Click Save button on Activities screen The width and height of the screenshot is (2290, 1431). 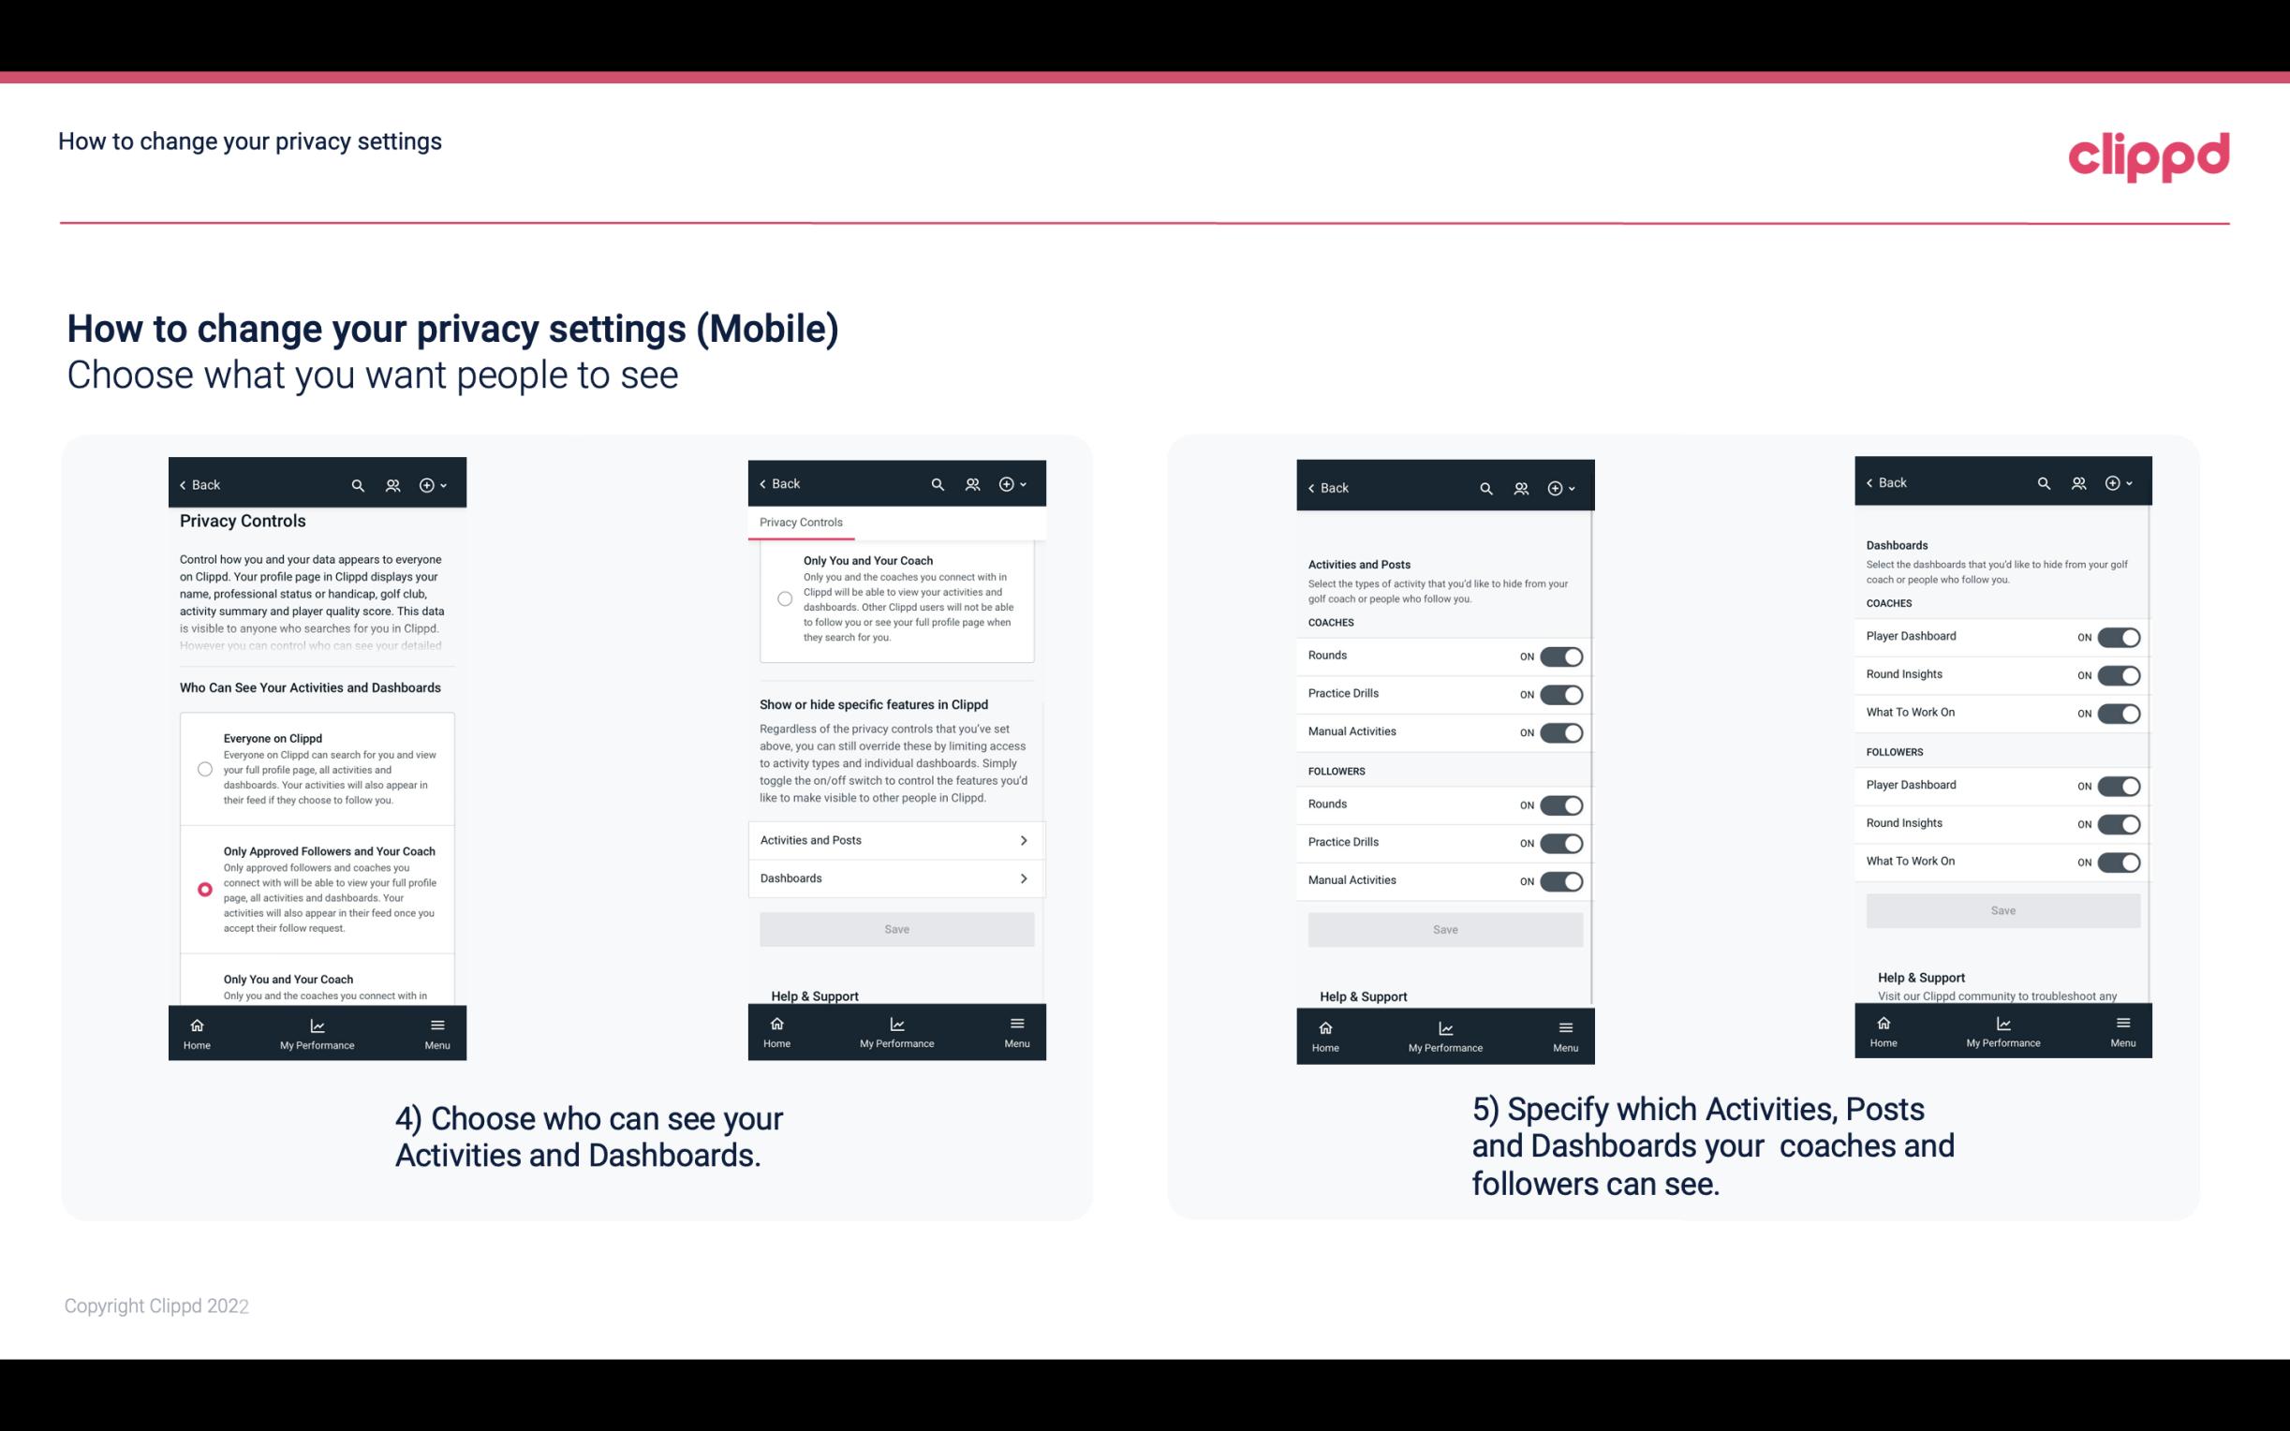point(1444,928)
